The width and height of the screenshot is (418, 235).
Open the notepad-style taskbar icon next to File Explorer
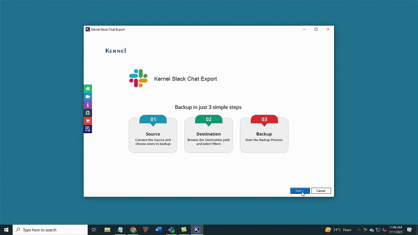[120, 230]
